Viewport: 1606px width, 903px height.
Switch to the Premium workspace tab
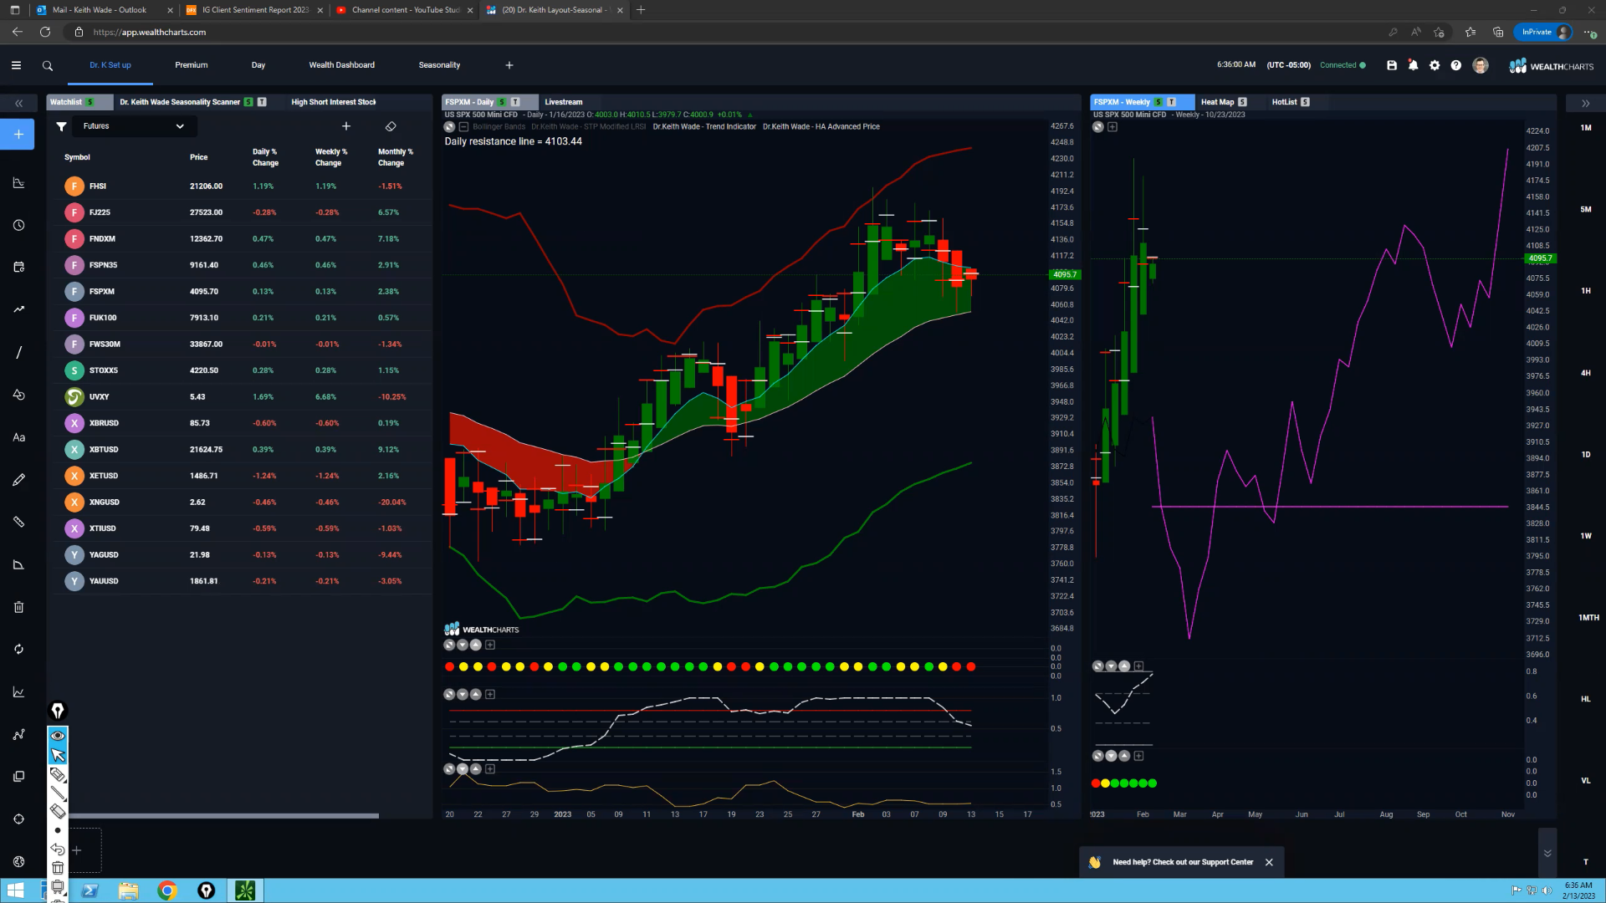192,65
